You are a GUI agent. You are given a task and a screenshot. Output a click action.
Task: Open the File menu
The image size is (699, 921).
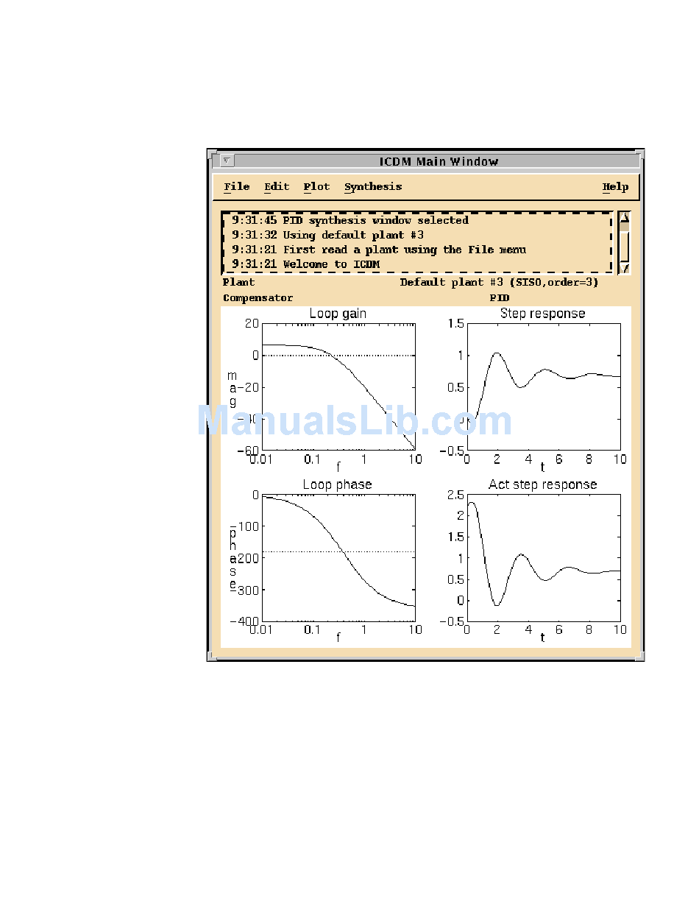coord(237,187)
